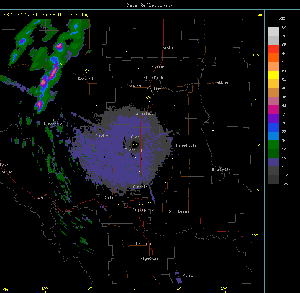The height and width of the screenshot is (293, 300).
Task: Click the Base_Reflectivity title text
Action: coord(150,5)
